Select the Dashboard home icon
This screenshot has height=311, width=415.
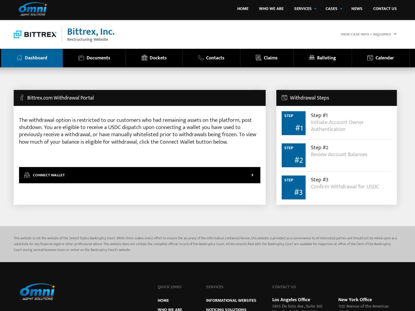click(19, 58)
